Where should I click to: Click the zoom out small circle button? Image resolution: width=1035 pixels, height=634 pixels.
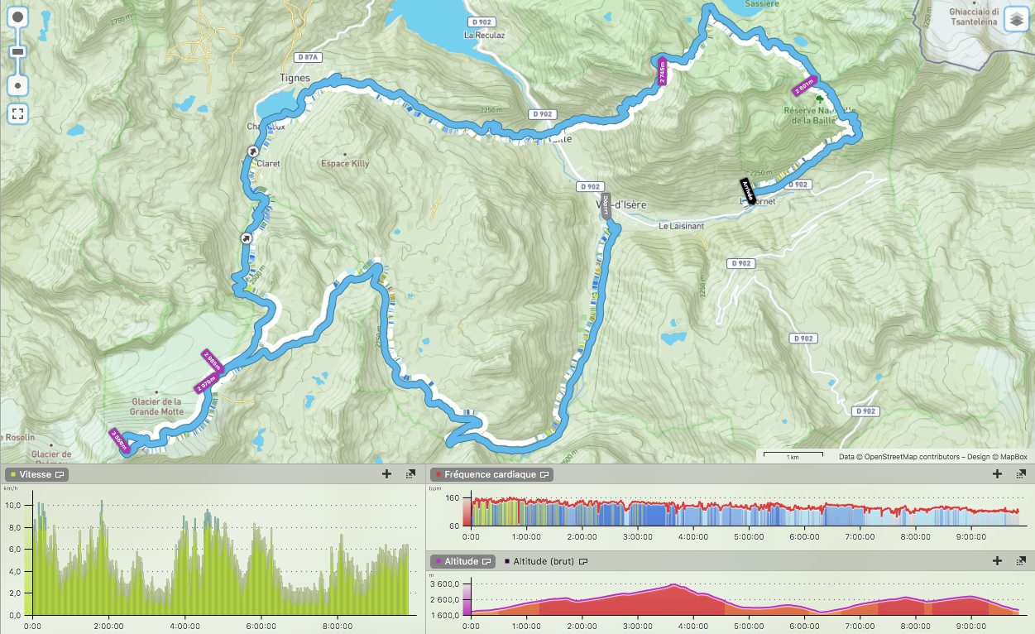coord(18,85)
